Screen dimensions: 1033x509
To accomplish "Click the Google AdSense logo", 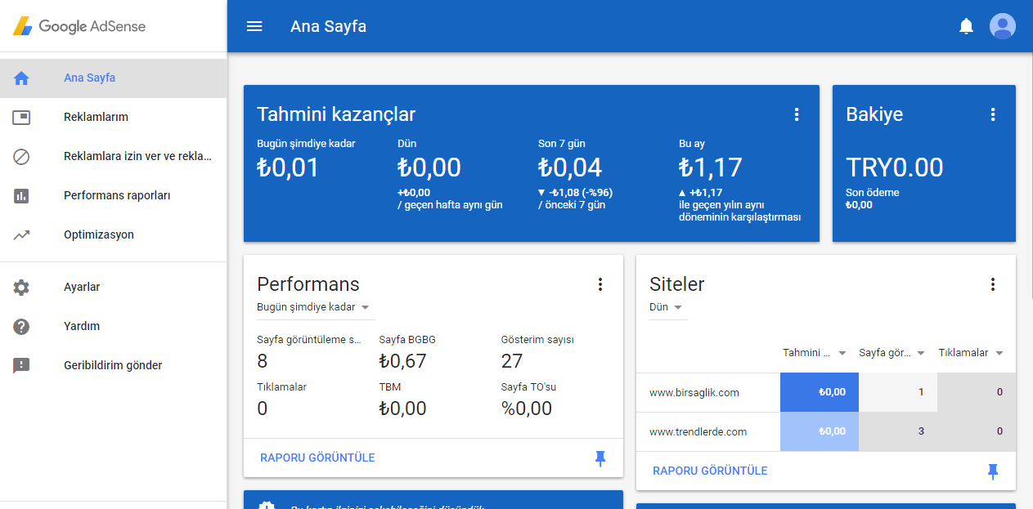I will [x=79, y=26].
